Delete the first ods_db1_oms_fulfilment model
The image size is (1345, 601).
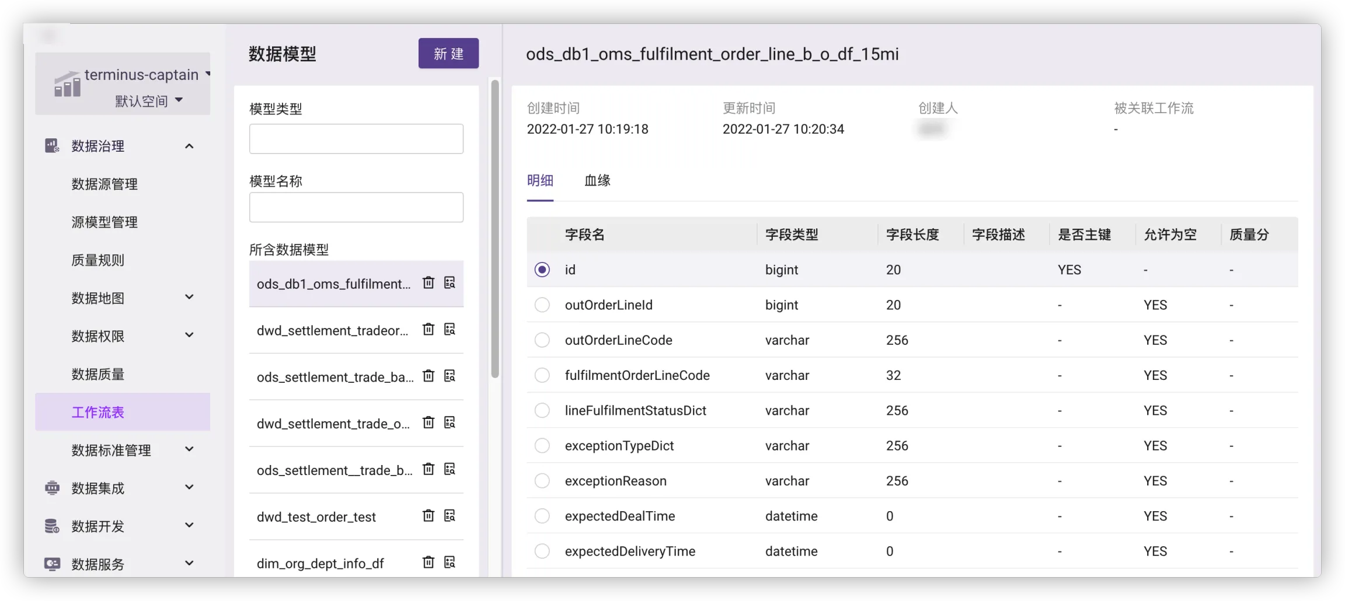coord(428,283)
